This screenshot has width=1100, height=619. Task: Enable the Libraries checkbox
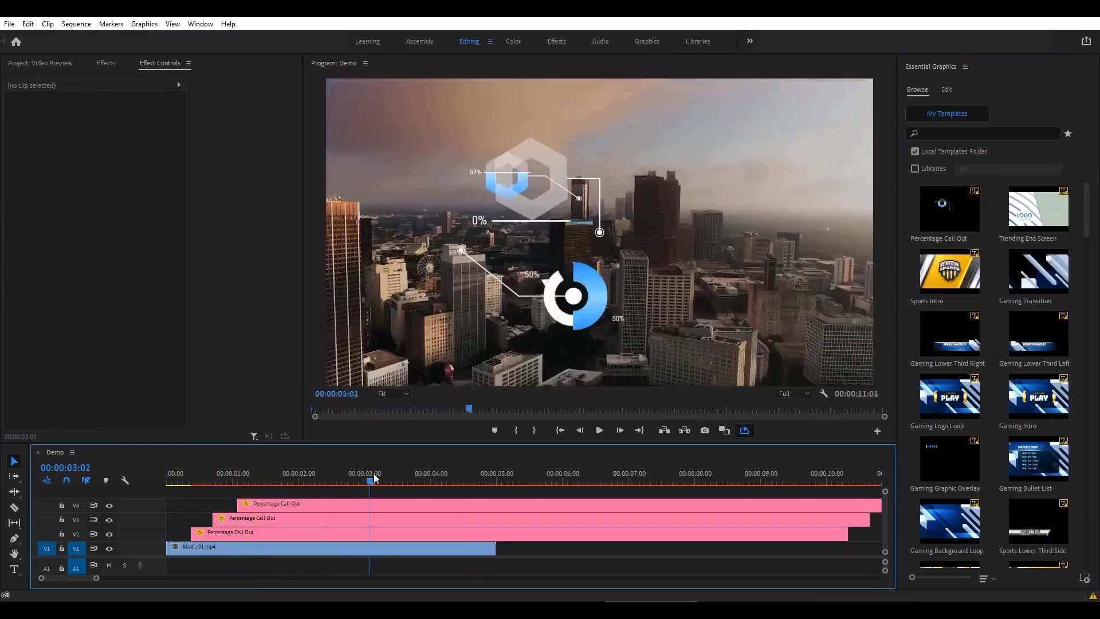(x=915, y=169)
